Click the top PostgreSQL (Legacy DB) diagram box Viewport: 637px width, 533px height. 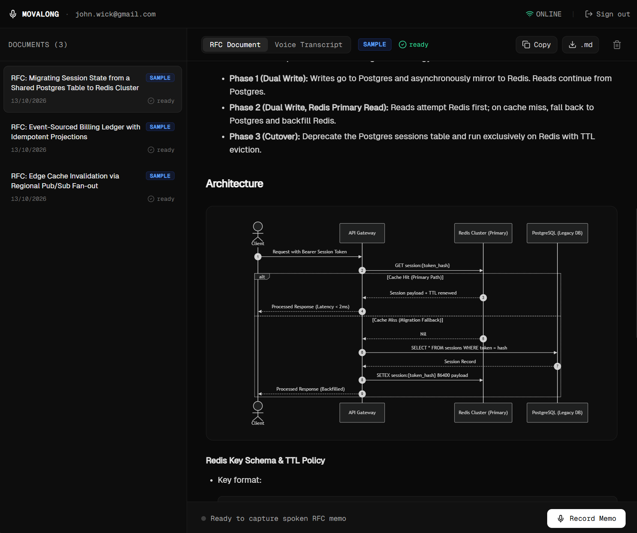(557, 233)
